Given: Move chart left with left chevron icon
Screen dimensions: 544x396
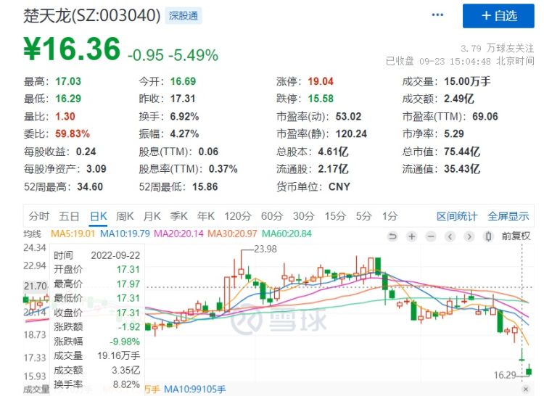Looking at the screenshot, I should [x=450, y=236].
